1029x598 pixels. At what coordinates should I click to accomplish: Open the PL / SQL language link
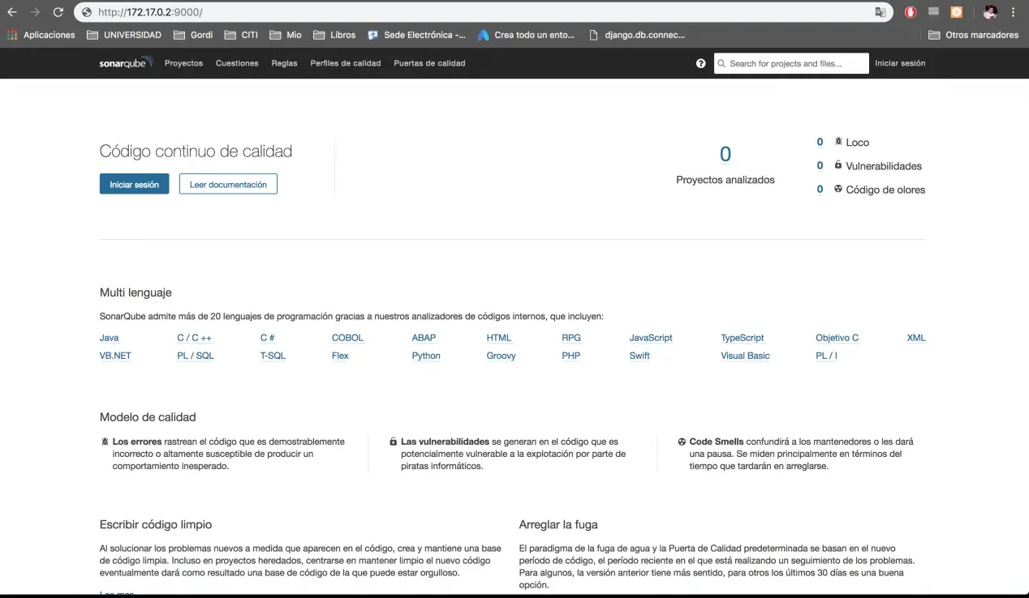[196, 356]
